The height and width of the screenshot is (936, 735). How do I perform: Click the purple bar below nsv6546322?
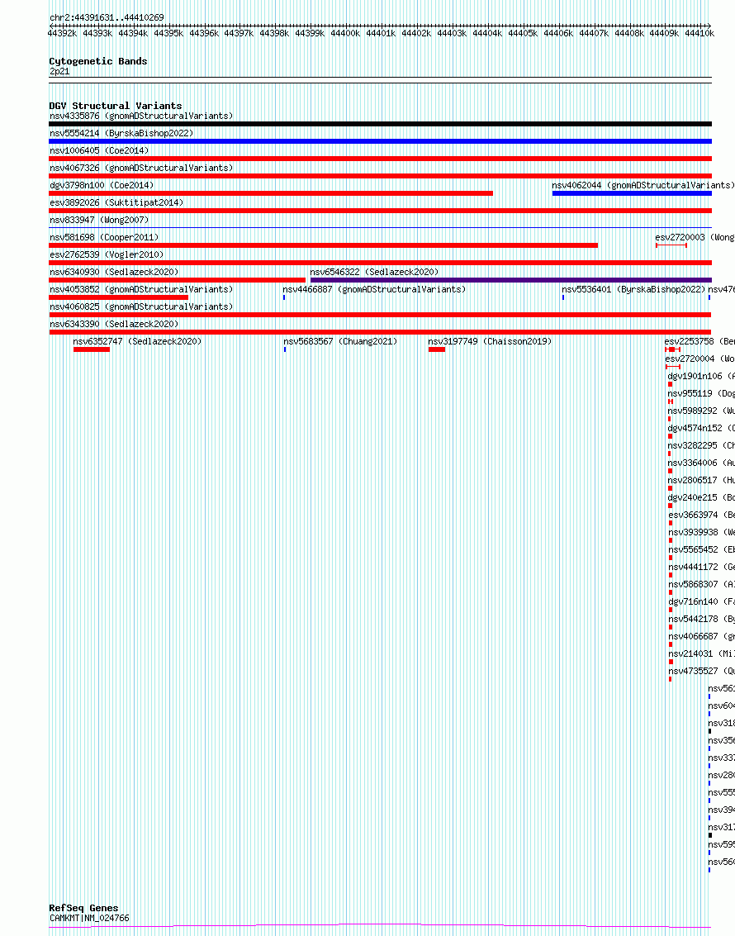[510, 280]
